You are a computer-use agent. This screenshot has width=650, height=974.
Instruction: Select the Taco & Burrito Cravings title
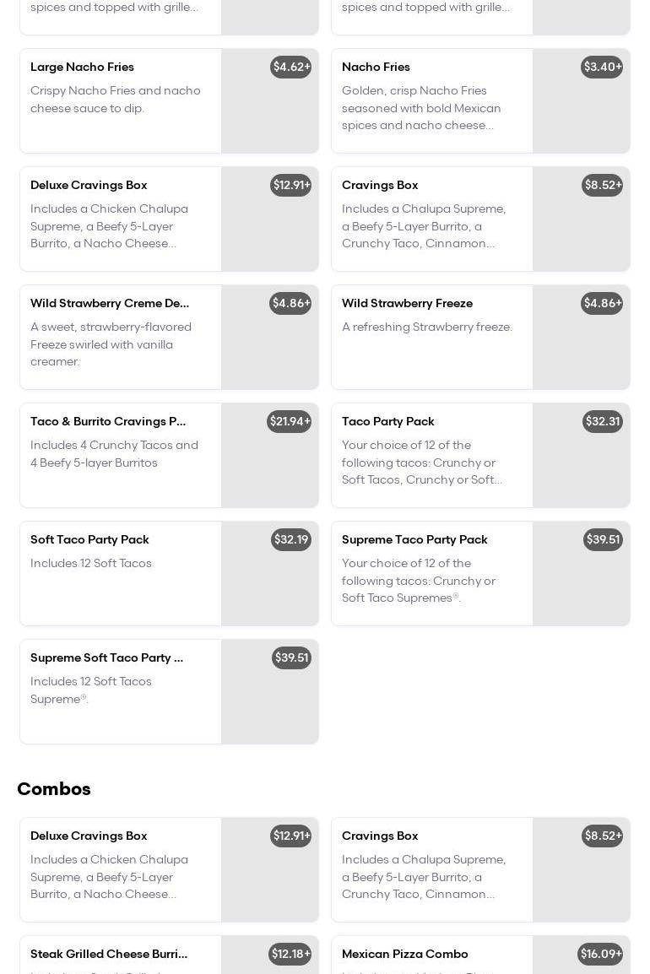pos(108,421)
